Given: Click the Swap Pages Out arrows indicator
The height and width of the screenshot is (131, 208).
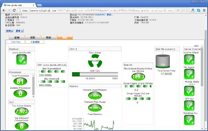Looking at the screenshot, I should 138,99.
